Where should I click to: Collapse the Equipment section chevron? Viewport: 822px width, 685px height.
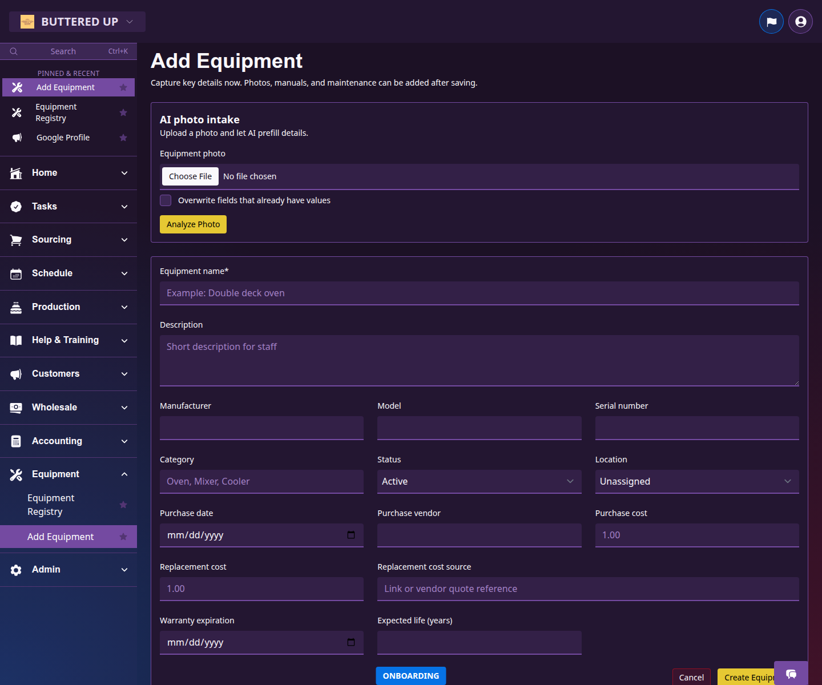tap(124, 474)
